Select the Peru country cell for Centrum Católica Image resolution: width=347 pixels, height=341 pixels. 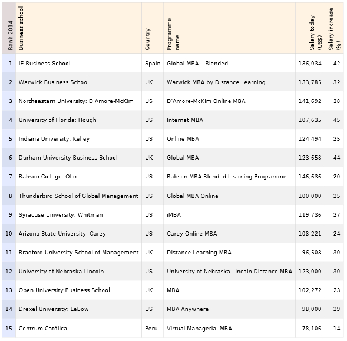[153, 328]
